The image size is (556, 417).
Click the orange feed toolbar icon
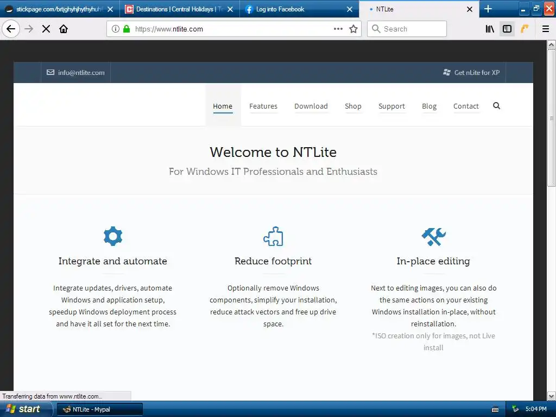pyautogui.click(x=525, y=29)
